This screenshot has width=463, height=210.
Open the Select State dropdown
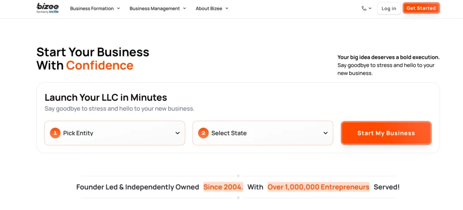263,133
